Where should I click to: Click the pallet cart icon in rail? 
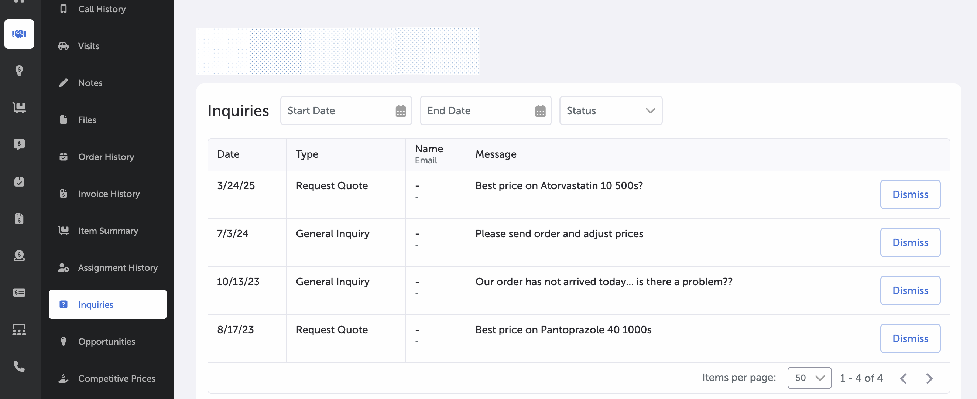(x=19, y=108)
